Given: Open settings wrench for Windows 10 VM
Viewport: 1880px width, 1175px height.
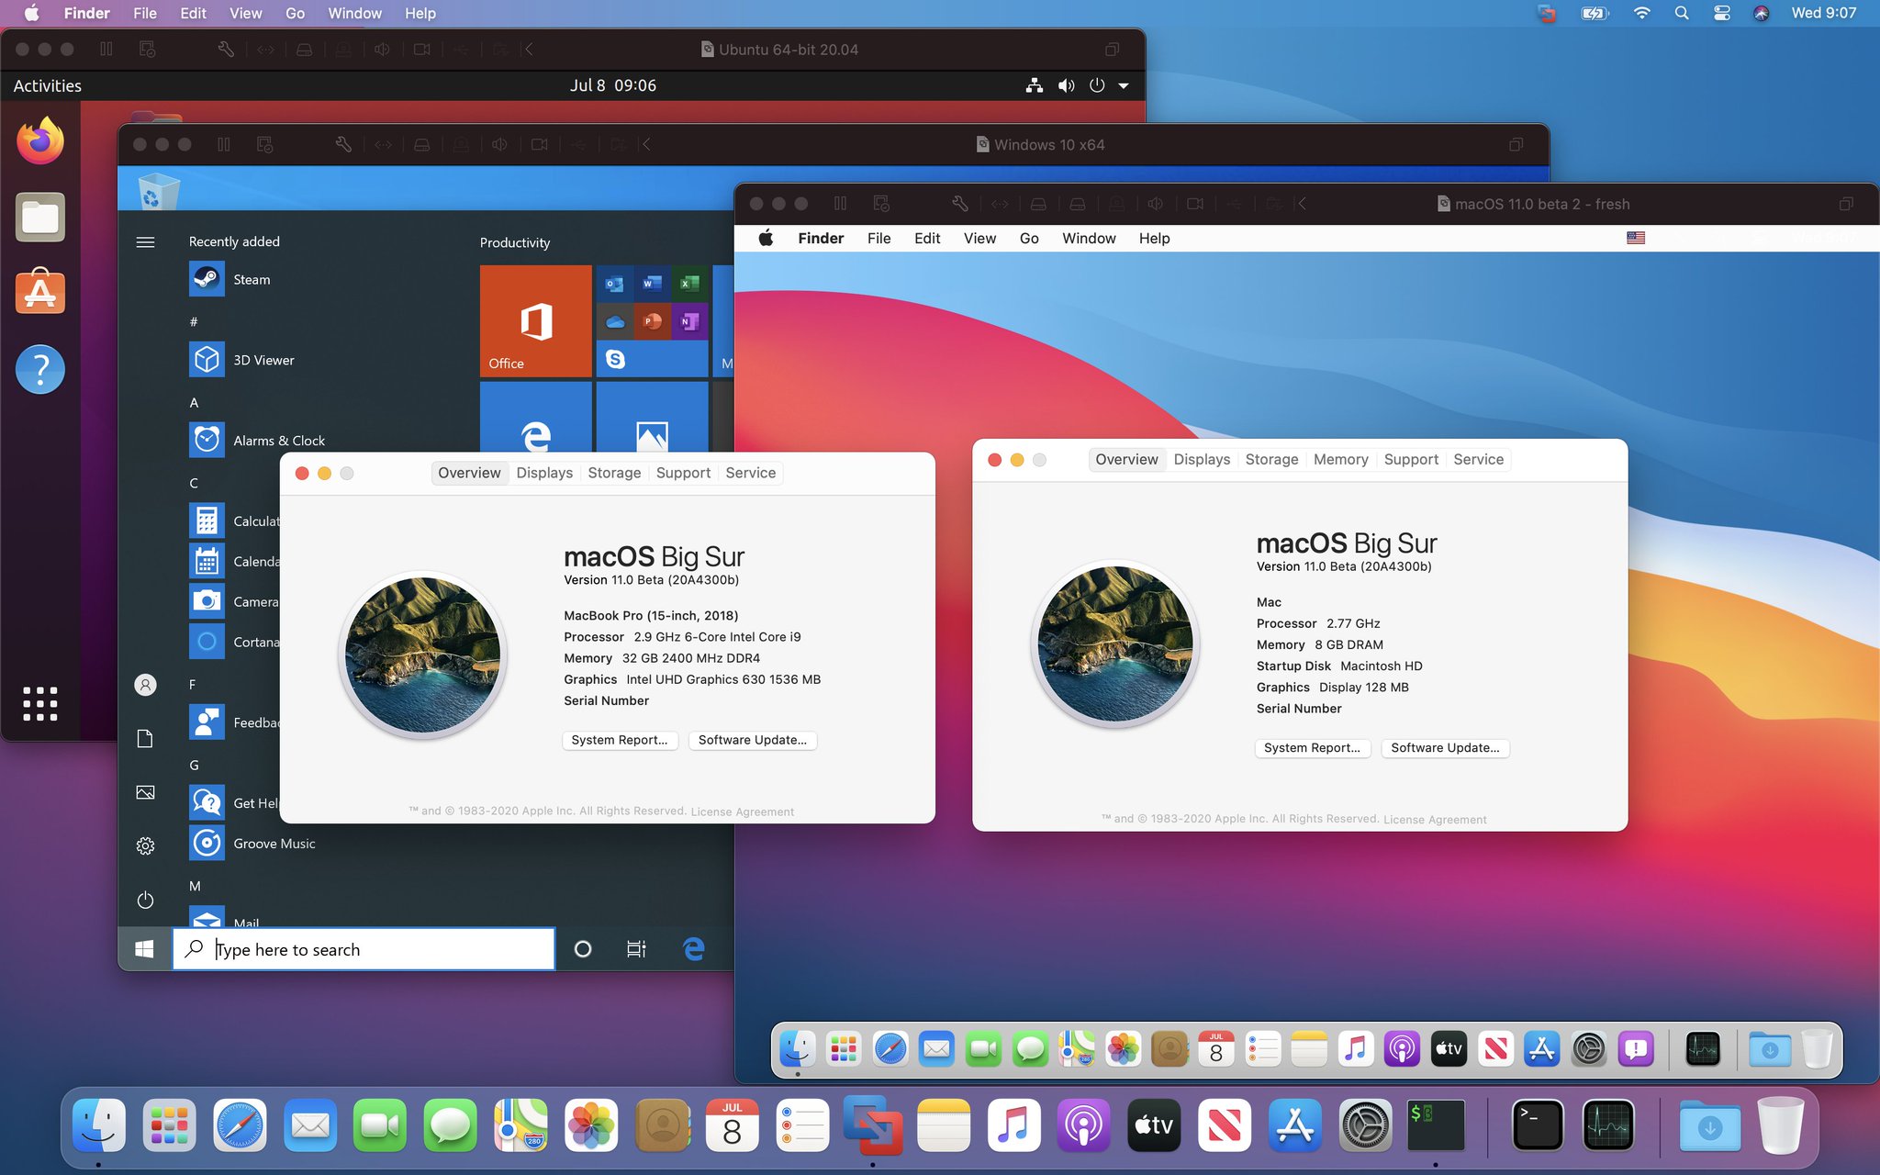Looking at the screenshot, I should (x=343, y=144).
